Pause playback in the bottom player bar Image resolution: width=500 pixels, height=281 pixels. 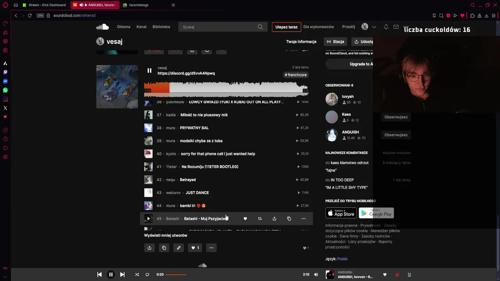coord(111,274)
